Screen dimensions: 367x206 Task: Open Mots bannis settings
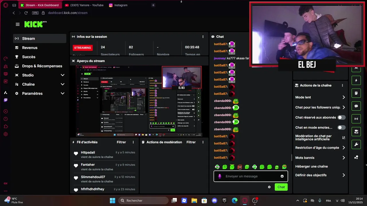click(320, 158)
